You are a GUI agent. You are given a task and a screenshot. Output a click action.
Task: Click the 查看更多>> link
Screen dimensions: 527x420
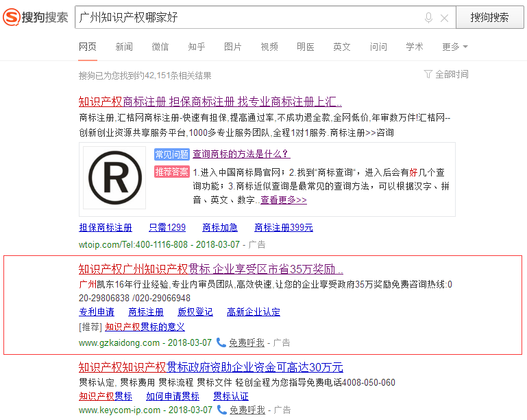pyautogui.click(x=284, y=200)
